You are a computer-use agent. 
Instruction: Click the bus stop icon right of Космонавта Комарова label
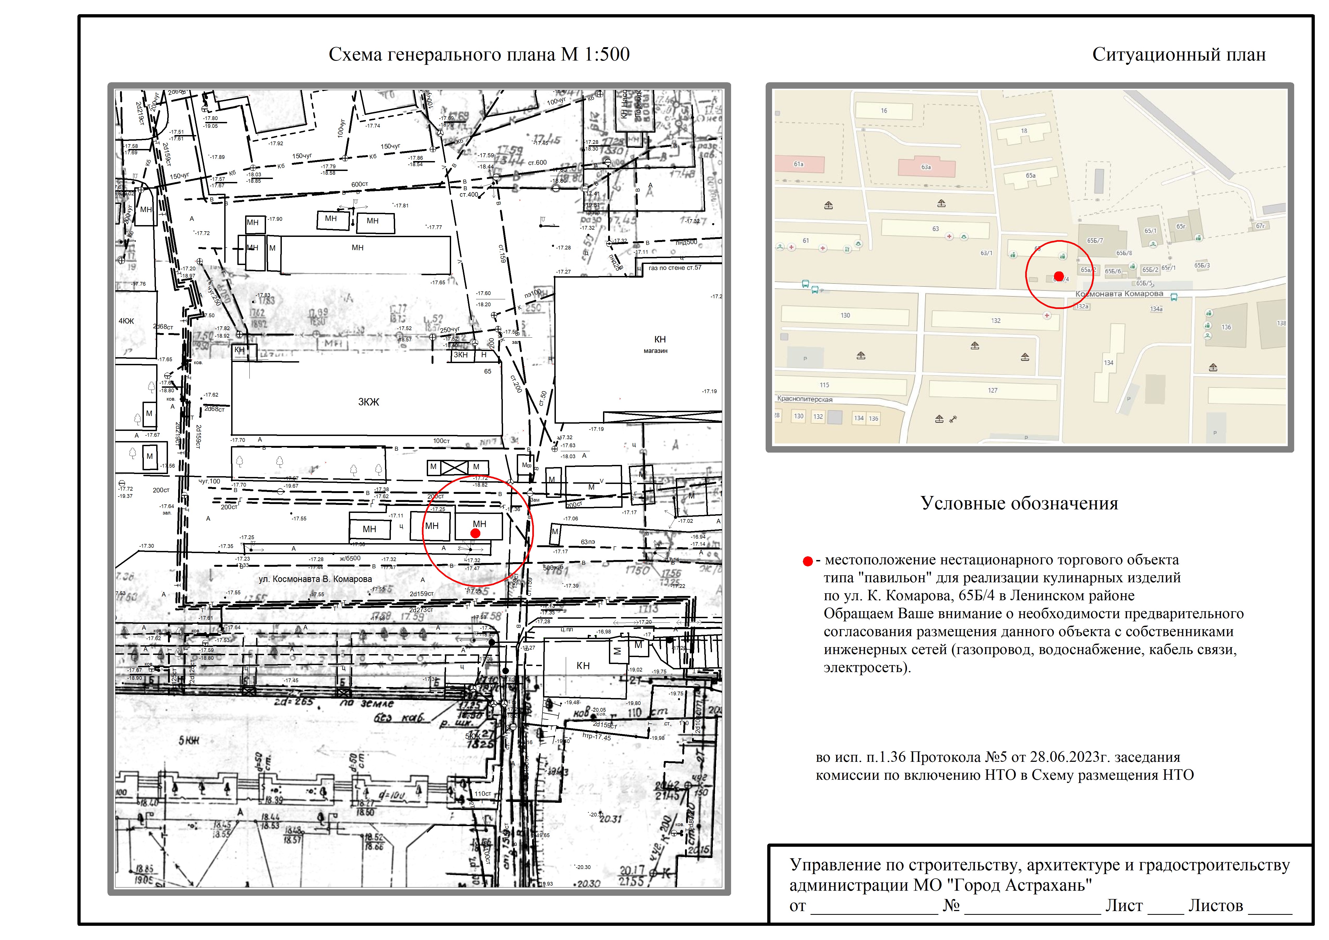[1174, 297]
